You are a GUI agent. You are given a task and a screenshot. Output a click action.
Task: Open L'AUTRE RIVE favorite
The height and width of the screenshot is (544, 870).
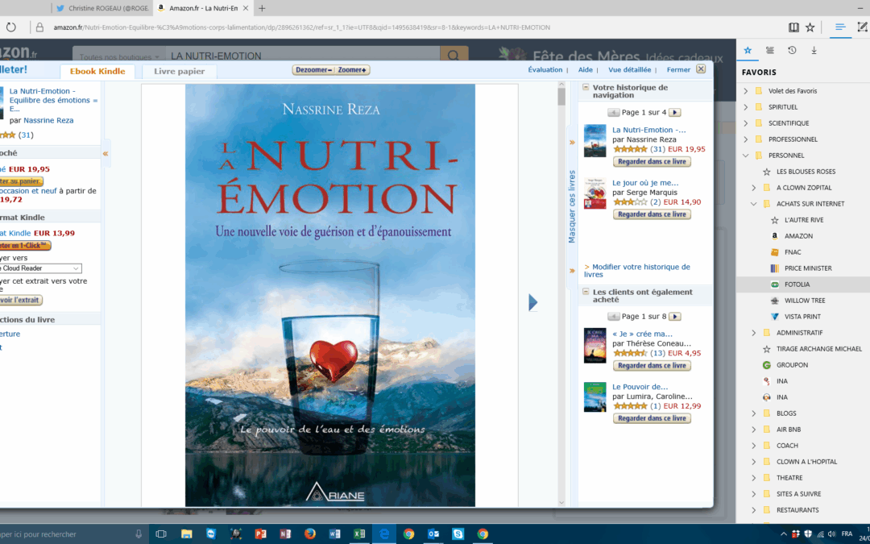pyautogui.click(x=803, y=220)
